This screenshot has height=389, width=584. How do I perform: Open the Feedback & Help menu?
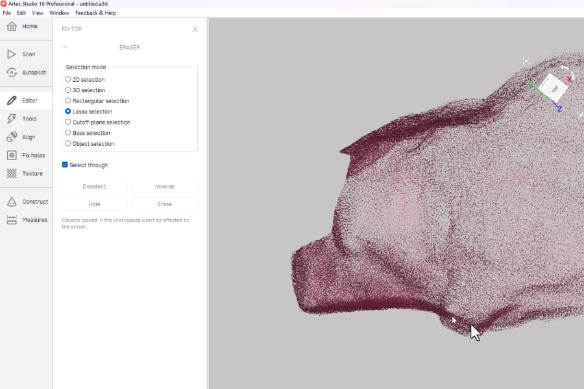pos(95,13)
